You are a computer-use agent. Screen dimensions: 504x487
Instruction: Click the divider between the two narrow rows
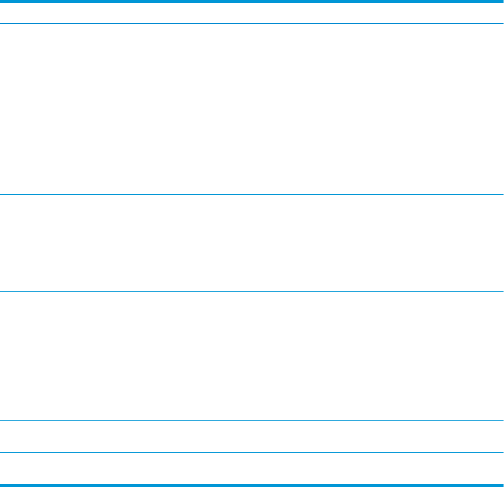252,453
